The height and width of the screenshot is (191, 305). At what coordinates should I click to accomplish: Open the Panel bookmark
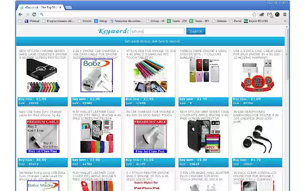coord(235,21)
